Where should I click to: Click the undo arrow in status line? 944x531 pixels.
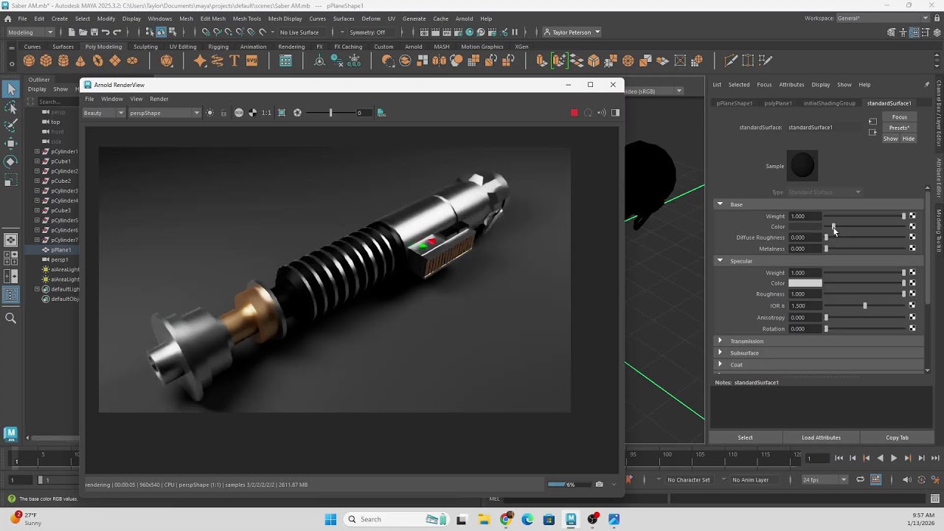pos(105,32)
